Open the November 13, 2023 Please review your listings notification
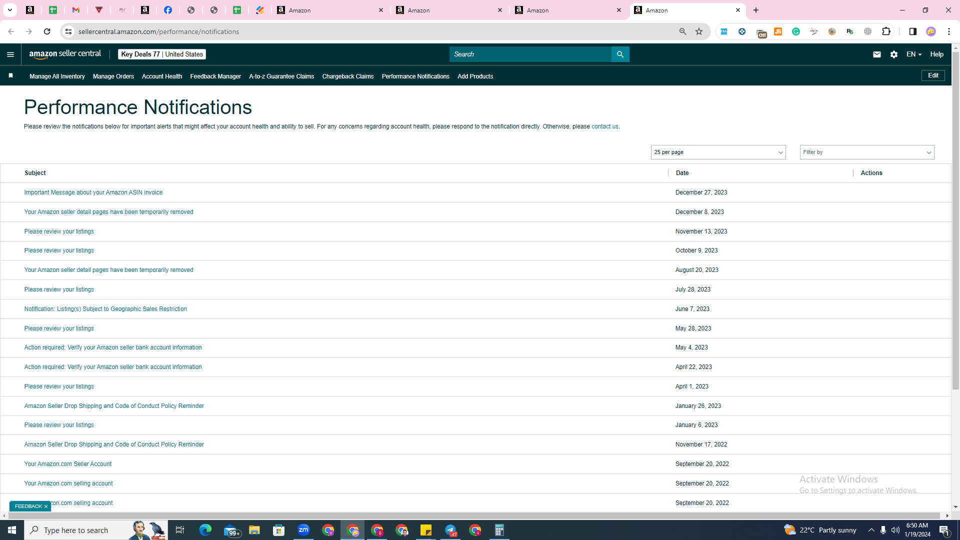Screen dimensions: 960x540 click(59, 231)
